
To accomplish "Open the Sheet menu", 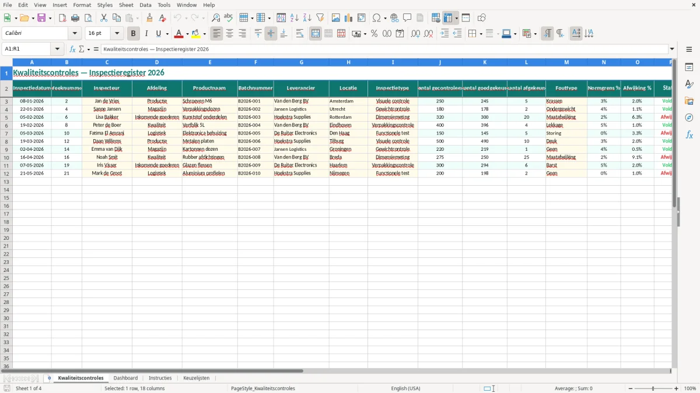I will coord(126,5).
